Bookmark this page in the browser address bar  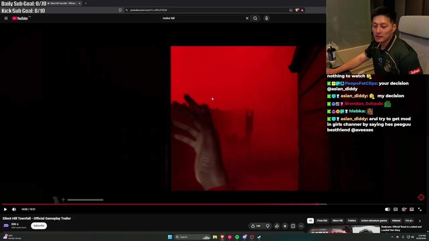tap(120, 10)
